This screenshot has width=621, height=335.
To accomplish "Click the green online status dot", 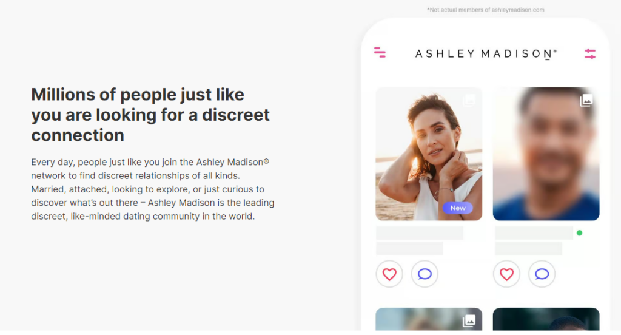I will 579,233.
